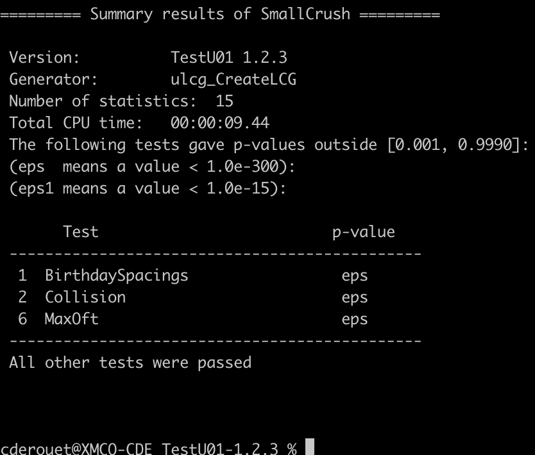Click the eps p-value for MaxOft
The width and height of the screenshot is (535, 455).
[355, 320]
